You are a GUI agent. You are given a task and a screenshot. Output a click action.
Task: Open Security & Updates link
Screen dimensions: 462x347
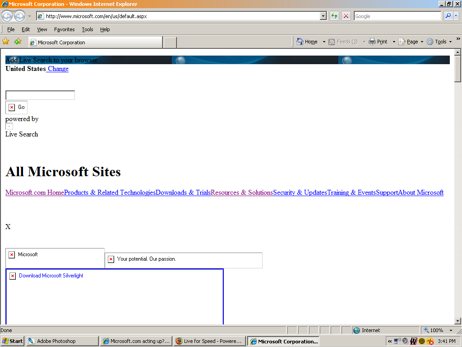coord(300,192)
